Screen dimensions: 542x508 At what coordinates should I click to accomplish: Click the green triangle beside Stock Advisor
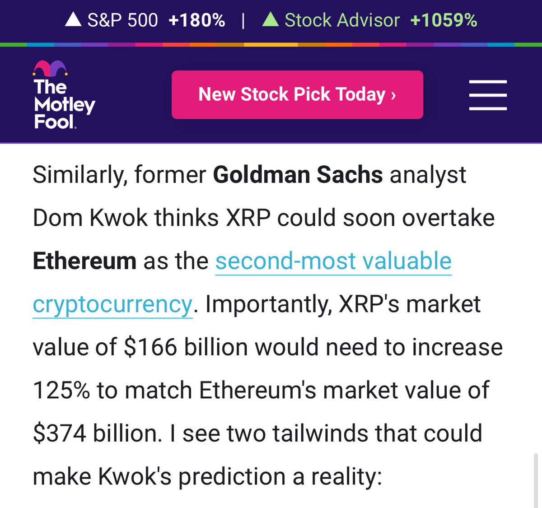coord(270,19)
